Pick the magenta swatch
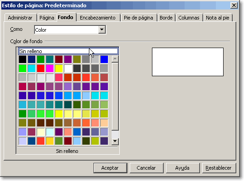This screenshot has height=181, width=244. (49, 68)
